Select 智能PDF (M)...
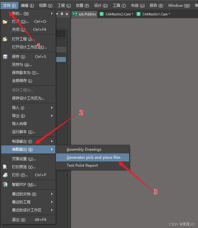 [x=28, y=184]
